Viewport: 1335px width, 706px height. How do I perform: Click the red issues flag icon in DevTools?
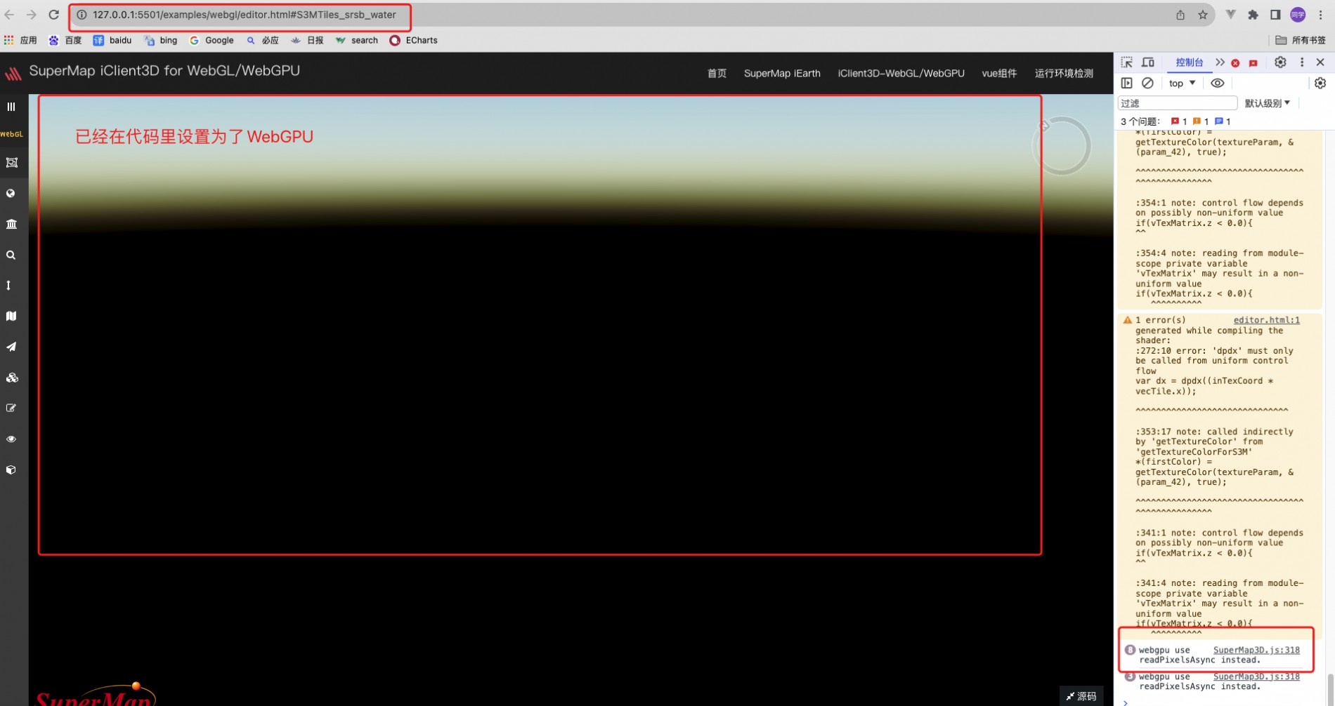[1253, 63]
